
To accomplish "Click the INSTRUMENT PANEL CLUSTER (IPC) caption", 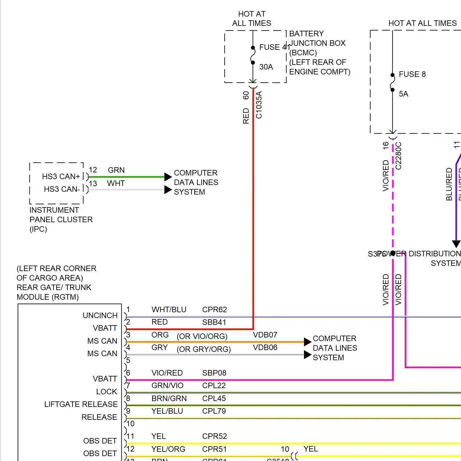I will click(x=61, y=219).
